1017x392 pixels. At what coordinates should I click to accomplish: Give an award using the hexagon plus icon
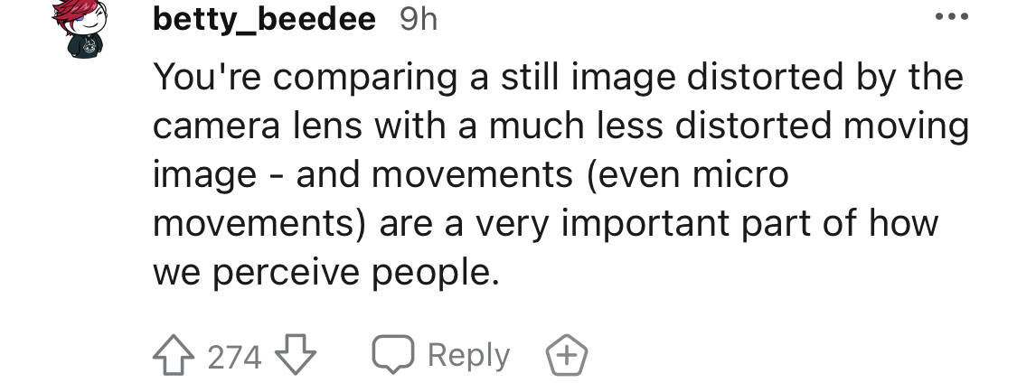click(x=566, y=355)
